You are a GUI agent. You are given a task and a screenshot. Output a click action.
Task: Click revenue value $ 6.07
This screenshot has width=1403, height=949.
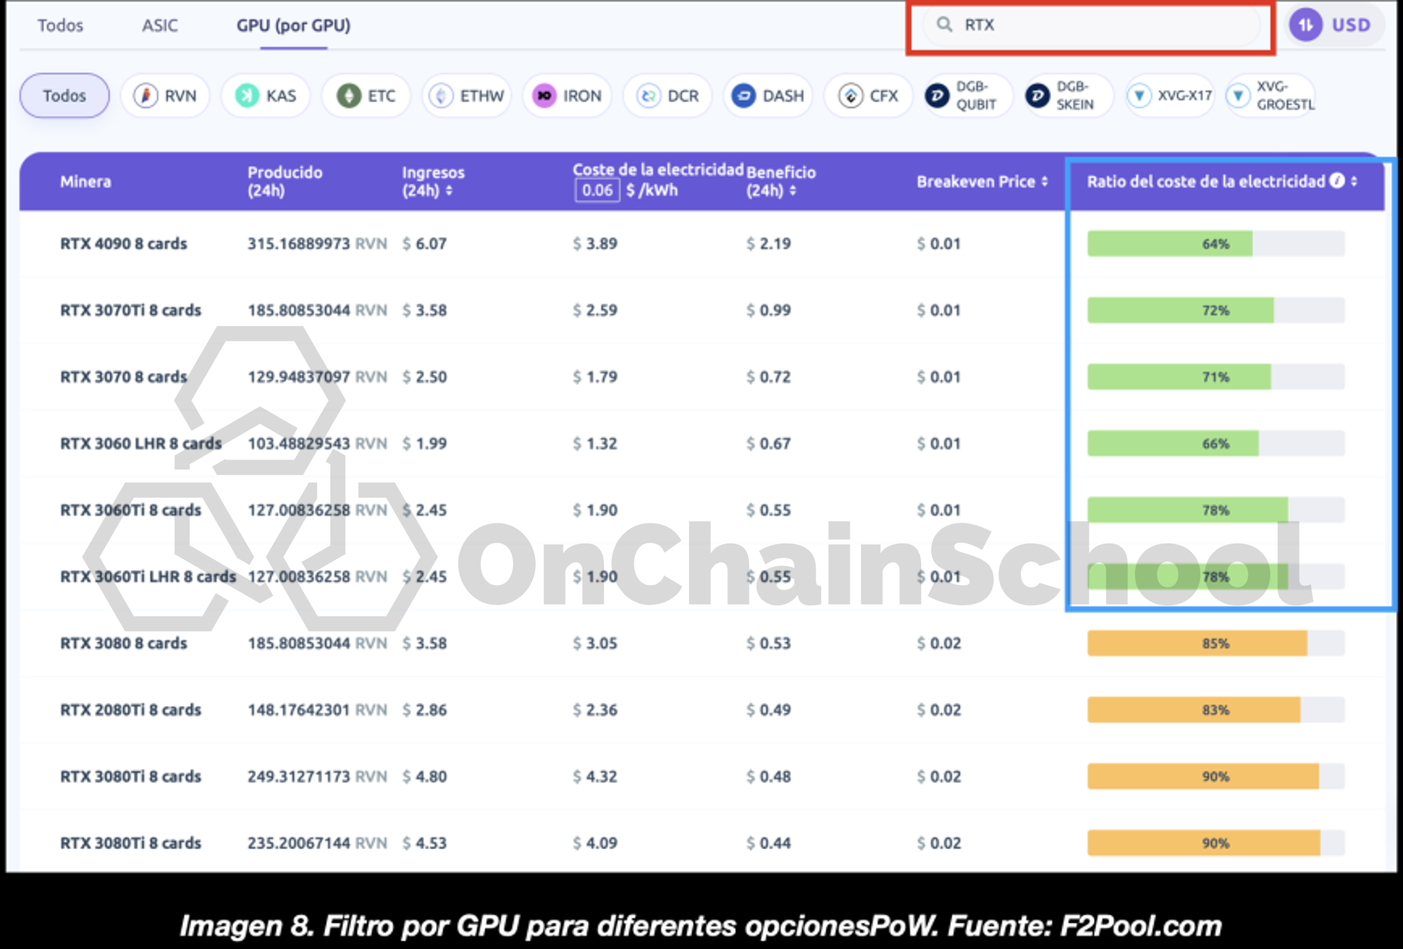(x=424, y=243)
